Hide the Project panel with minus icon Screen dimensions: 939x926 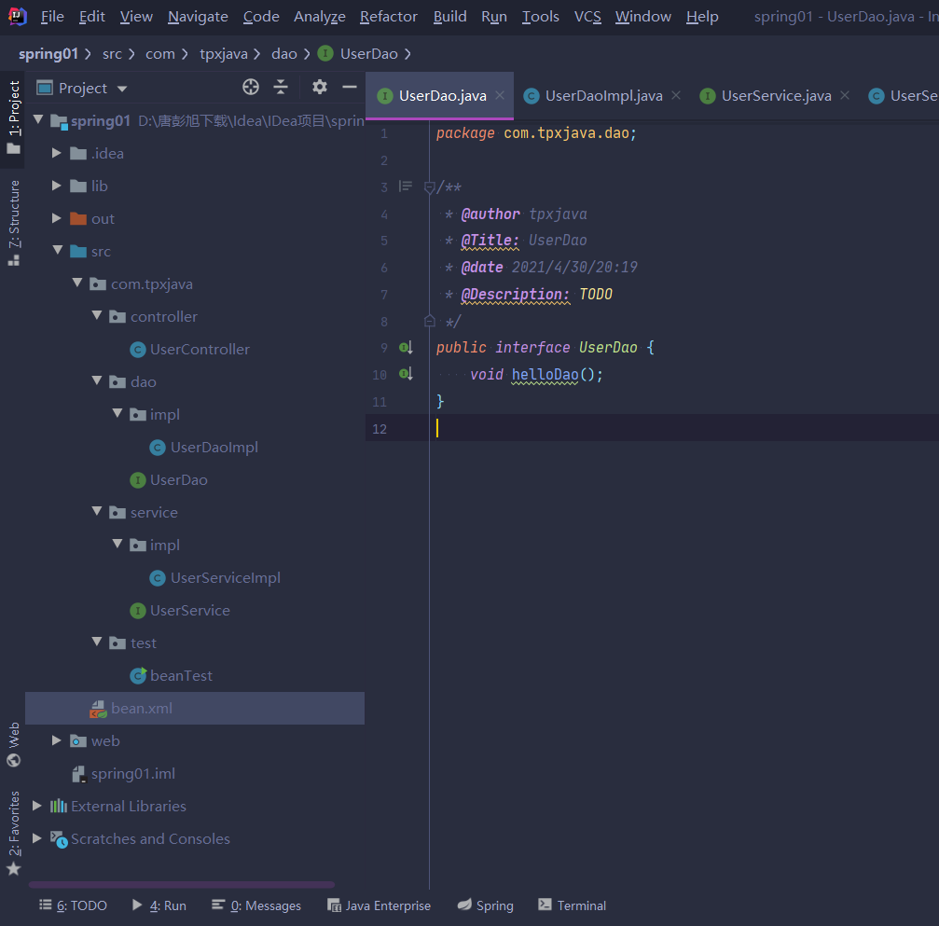click(x=350, y=88)
